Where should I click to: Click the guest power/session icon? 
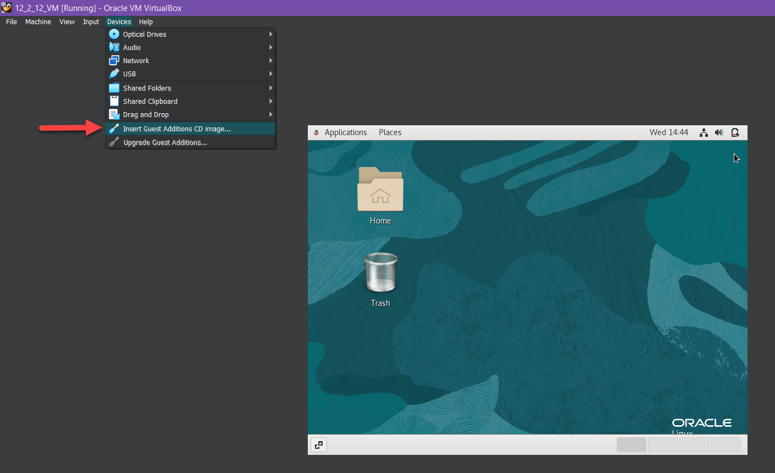(735, 132)
